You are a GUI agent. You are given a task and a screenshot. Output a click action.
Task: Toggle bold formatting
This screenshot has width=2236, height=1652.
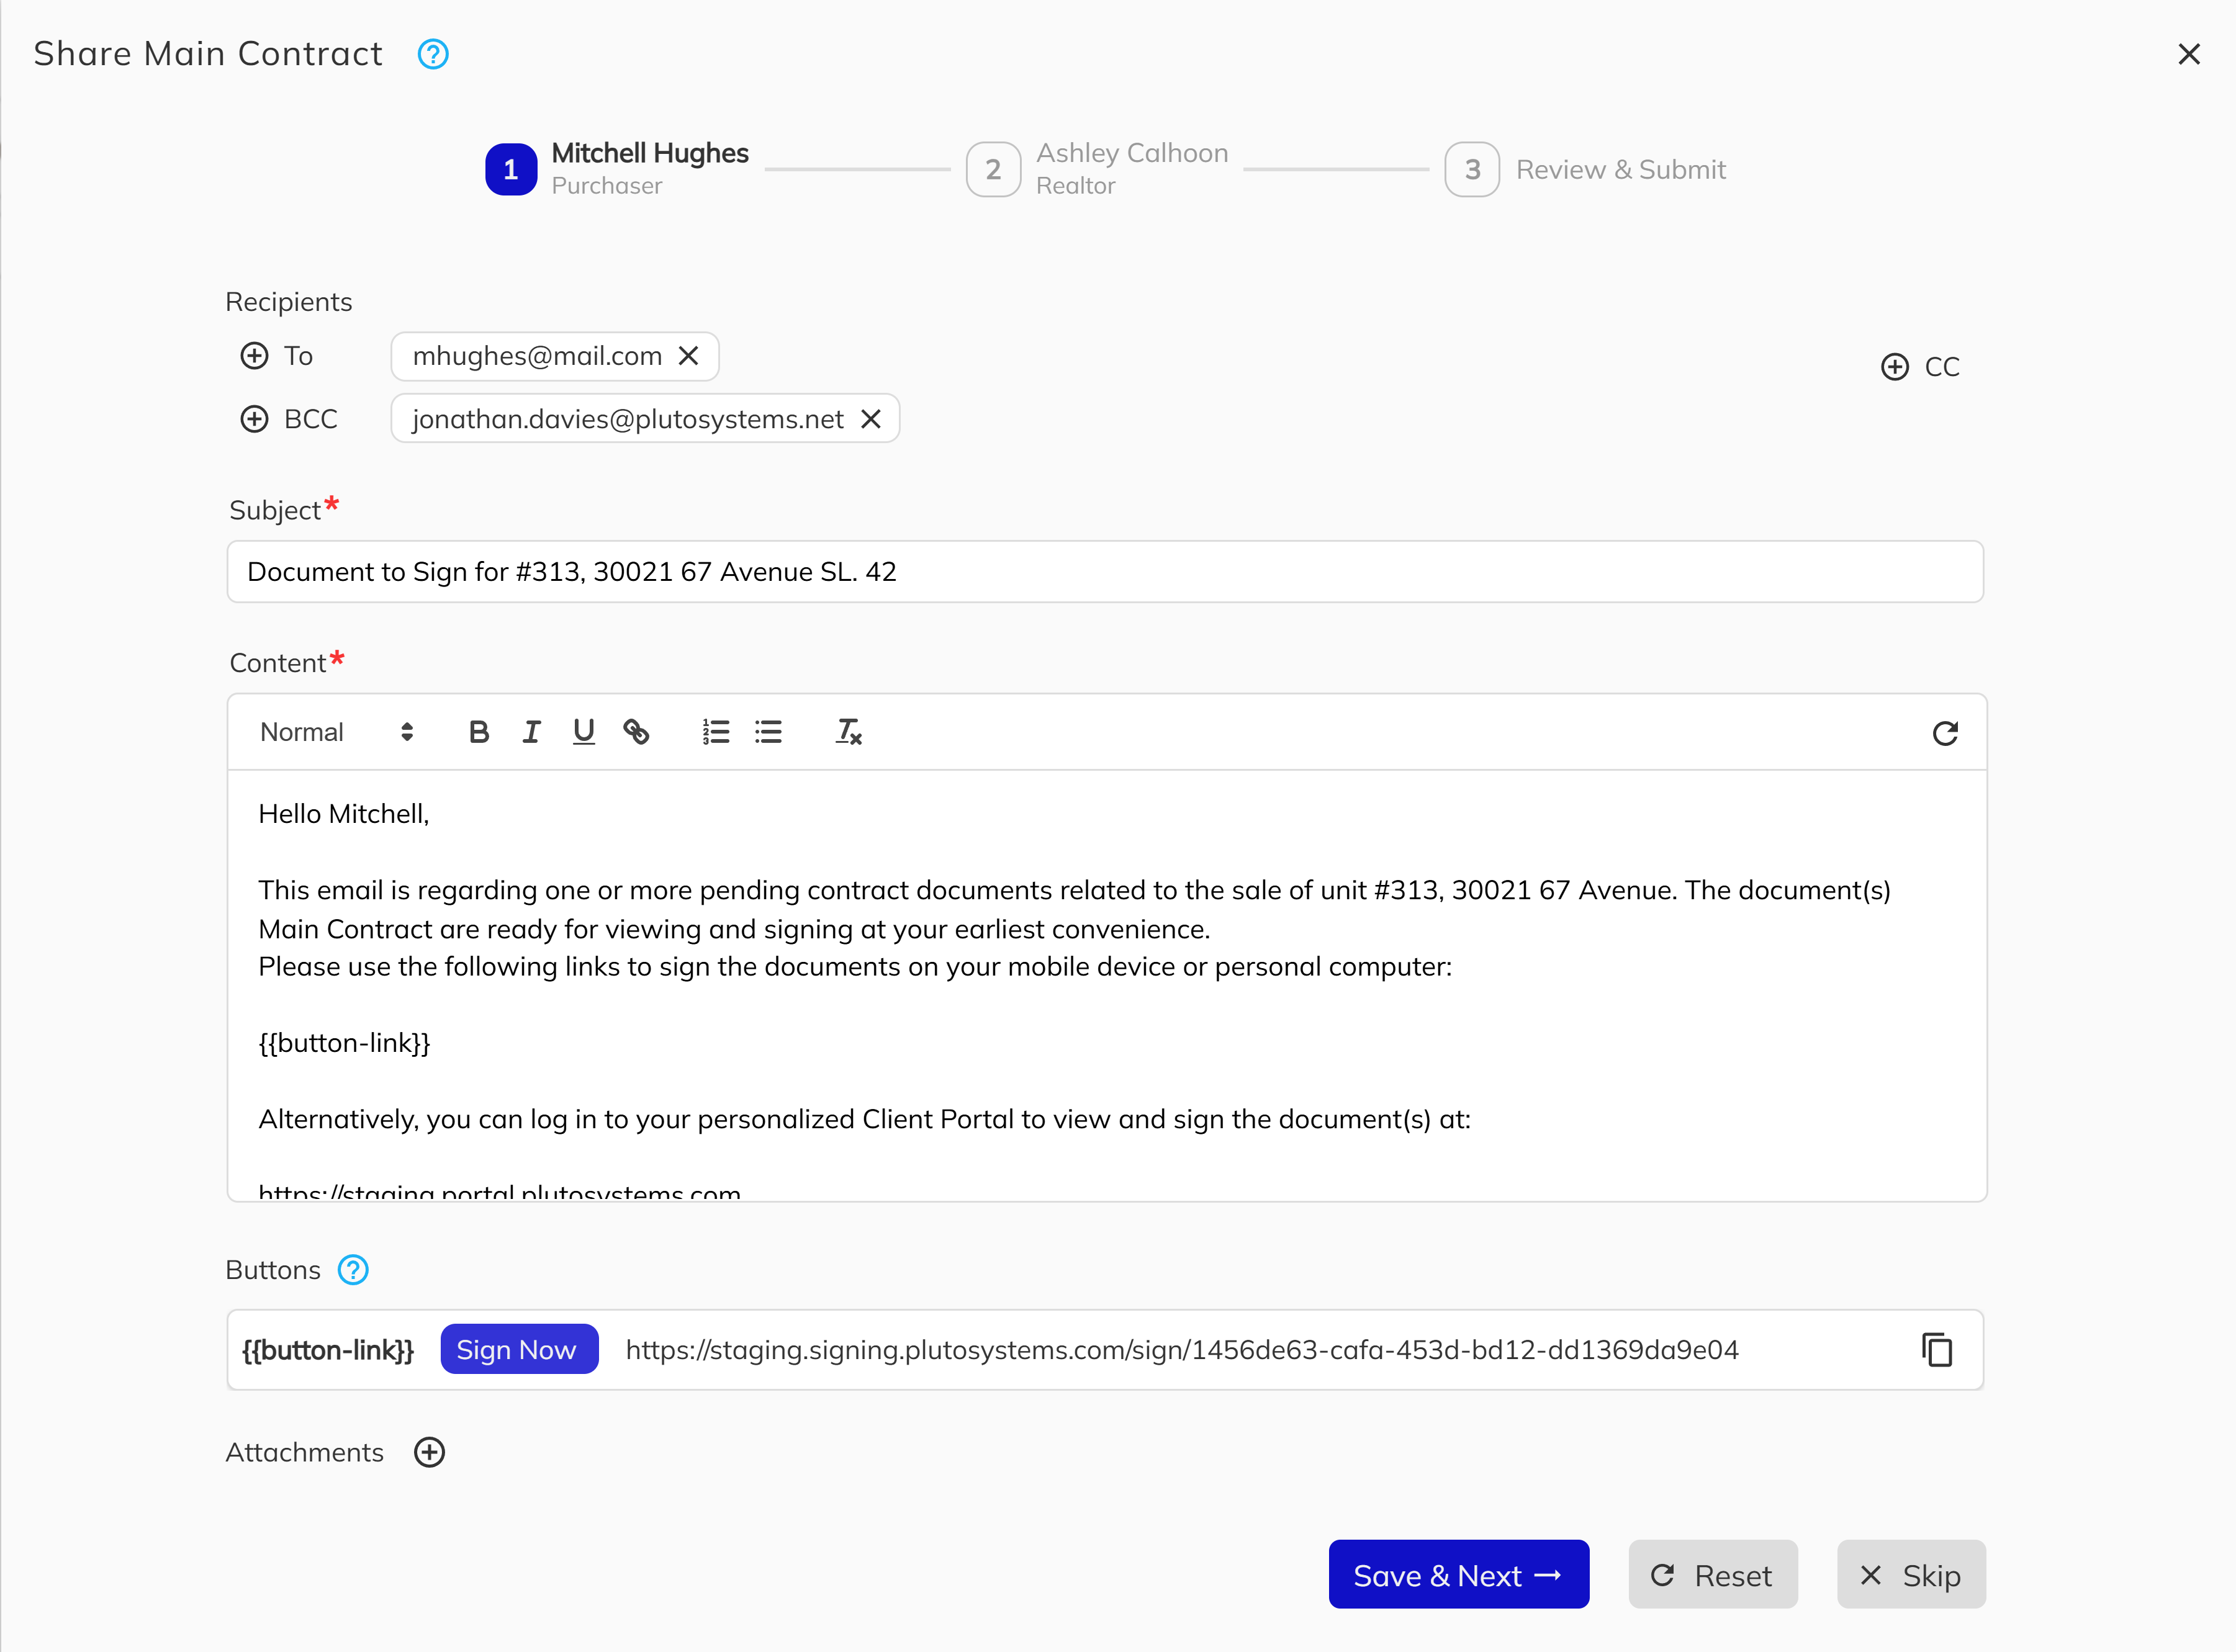coord(479,732)
